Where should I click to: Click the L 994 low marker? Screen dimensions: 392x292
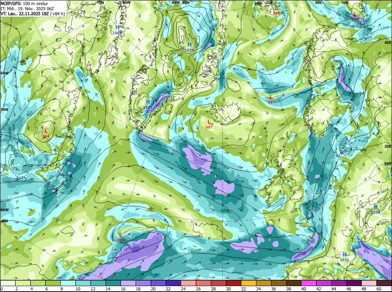(x=46, y=133)
